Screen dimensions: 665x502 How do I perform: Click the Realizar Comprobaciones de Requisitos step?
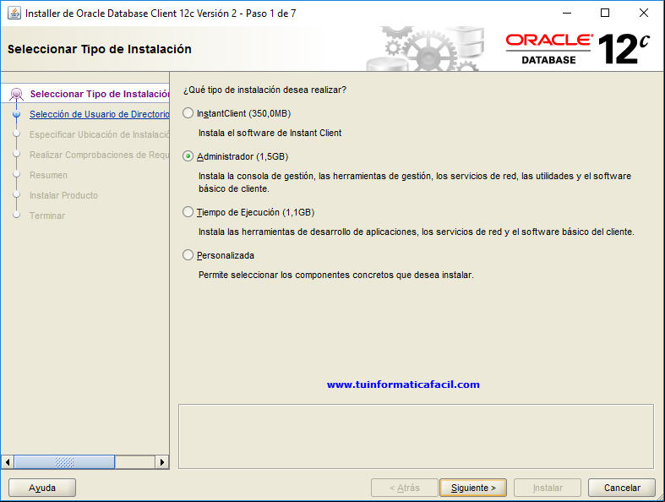(x=99, y=155)
